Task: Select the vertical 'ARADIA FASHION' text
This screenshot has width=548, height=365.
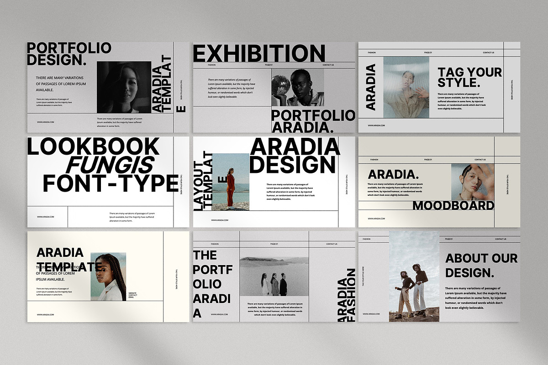Action: tap(346, 295)
